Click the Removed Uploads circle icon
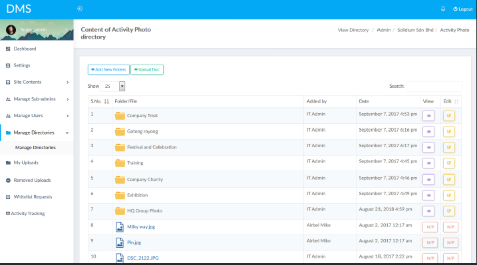Viewport: 477px width, 265px height. click(8, 180)
